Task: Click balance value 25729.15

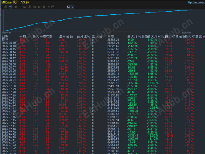Action: (113, 83)
